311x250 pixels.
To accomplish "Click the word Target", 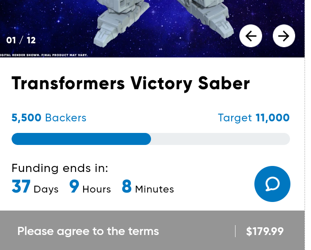I will point(235,118).
